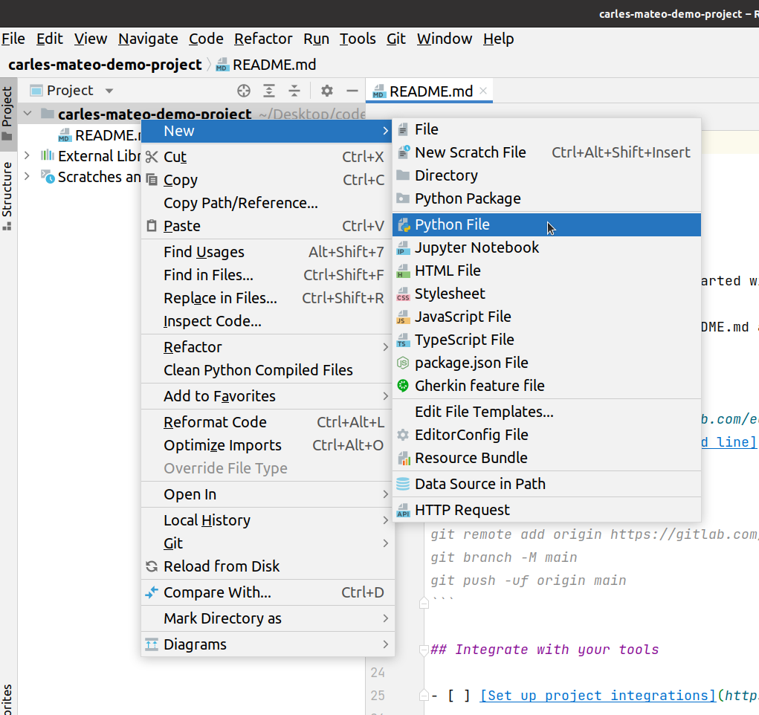Click Paste in context menu

pyautogui.click(x=268, y=226)
